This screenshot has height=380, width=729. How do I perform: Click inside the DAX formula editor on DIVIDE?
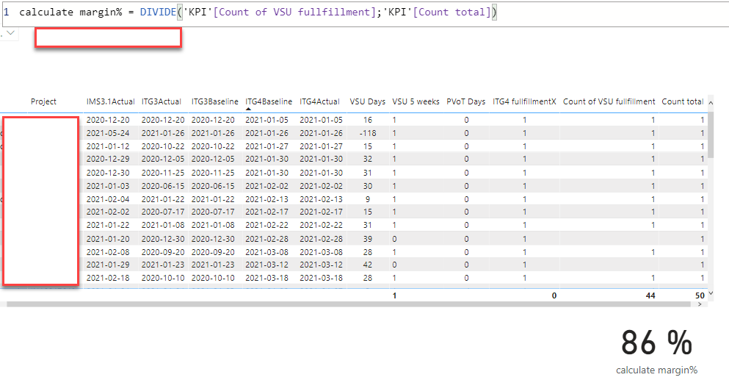click(x=158, y=12)
